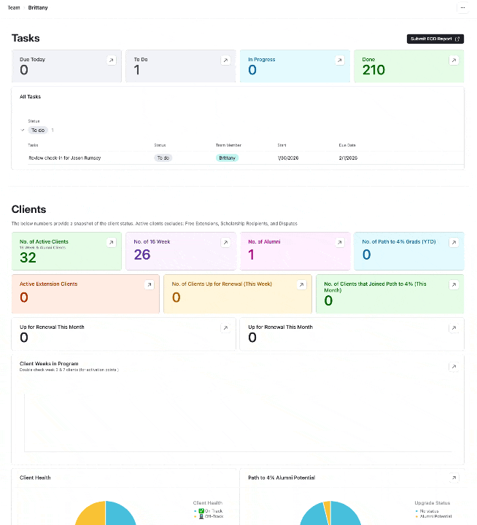This screenshot has width=477, height=525.
Task: Open Clients that Joined Path to 4% arrow
Action: point(454,284)
